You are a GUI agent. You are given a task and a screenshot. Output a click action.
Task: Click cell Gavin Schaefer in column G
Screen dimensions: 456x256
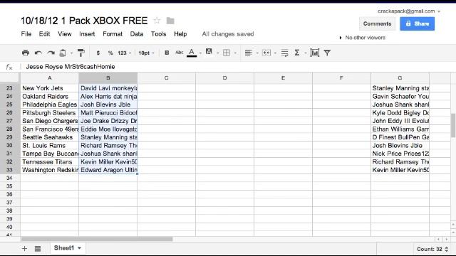pos(400,97)
